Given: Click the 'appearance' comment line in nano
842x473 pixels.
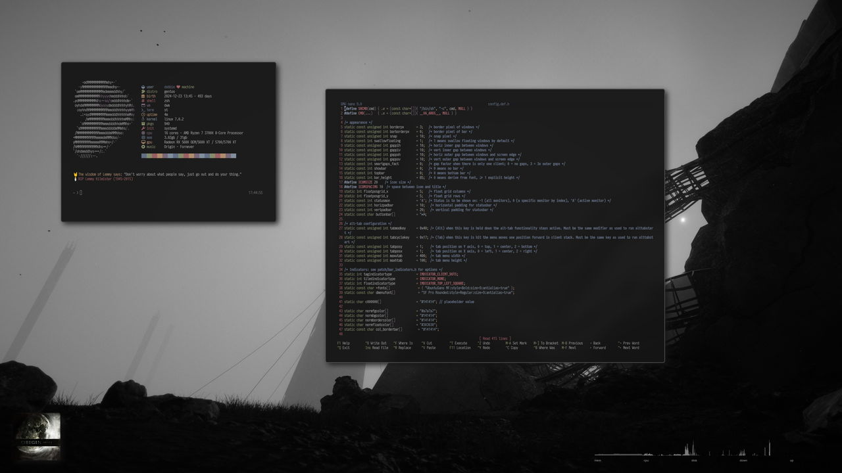Looking at the screenshot, I should (x=358, y=122).
